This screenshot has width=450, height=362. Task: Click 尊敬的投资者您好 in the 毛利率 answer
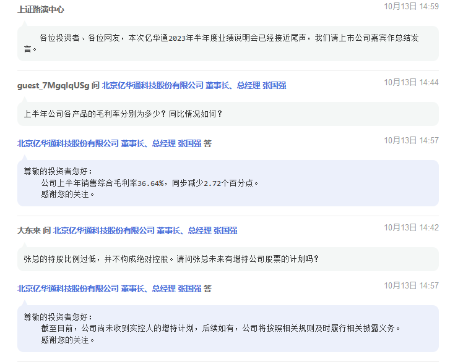click(x=58, y=171)
